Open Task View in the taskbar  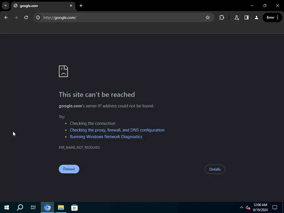pyautogui.click(x=33, y=207)
